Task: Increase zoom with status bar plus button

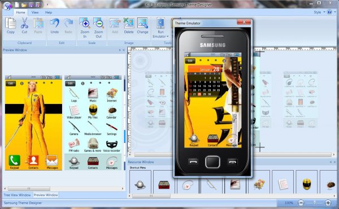Action: click(328, 203)
